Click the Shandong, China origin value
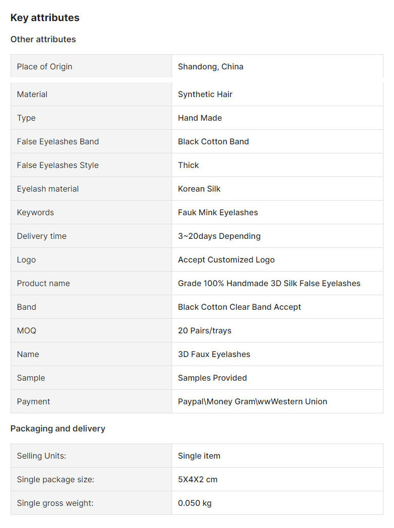The image size is (394, 528). pyautogui.click(x=211, y=67)
